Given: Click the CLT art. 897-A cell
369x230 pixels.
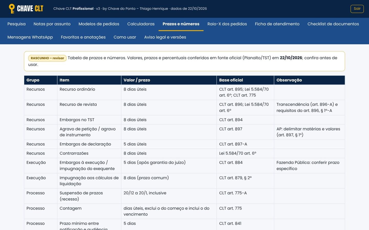Looking at the screenshot, I should point(245,144).
